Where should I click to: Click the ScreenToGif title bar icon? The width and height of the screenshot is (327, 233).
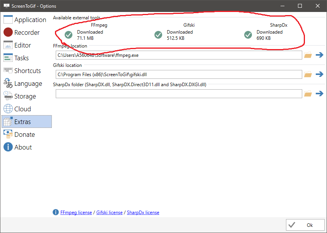[7, 6]
